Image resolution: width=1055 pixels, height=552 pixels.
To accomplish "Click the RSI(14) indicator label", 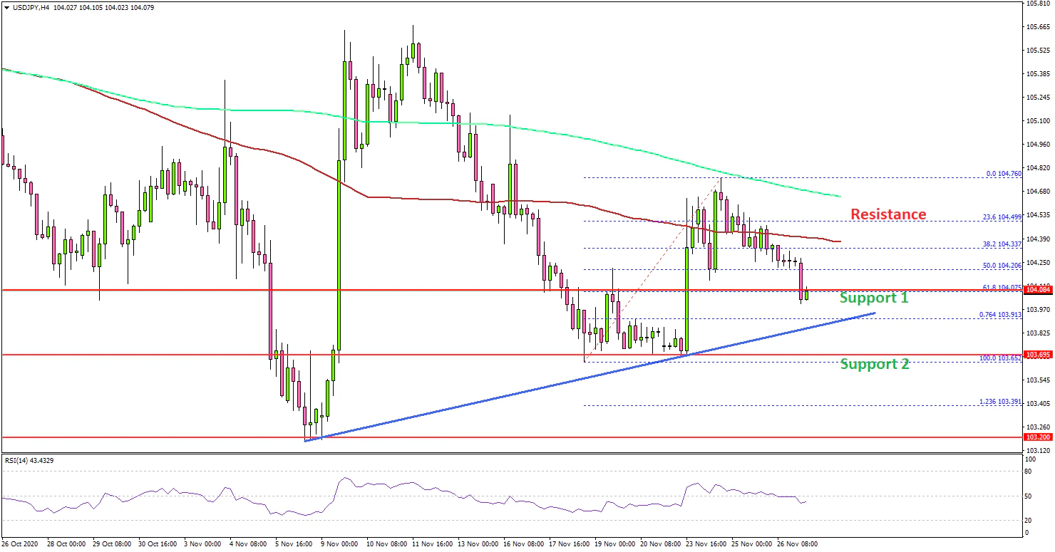I will point(29,460).
